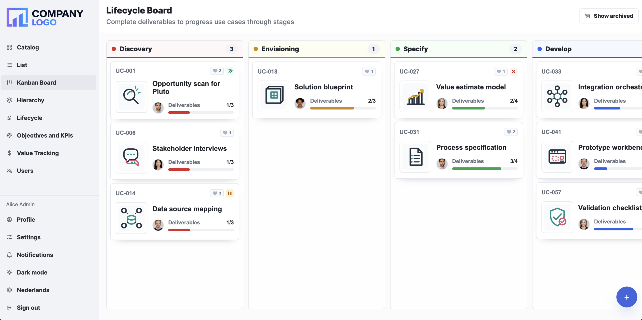Screen dimensions: 642x320
Task: Click the heart badge on UC-018
Action: pyautogui.click(x=369, y=72)
